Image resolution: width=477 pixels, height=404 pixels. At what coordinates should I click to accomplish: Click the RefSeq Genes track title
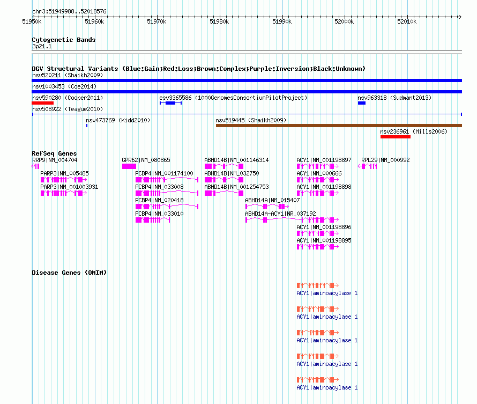[x=54, y=153]
